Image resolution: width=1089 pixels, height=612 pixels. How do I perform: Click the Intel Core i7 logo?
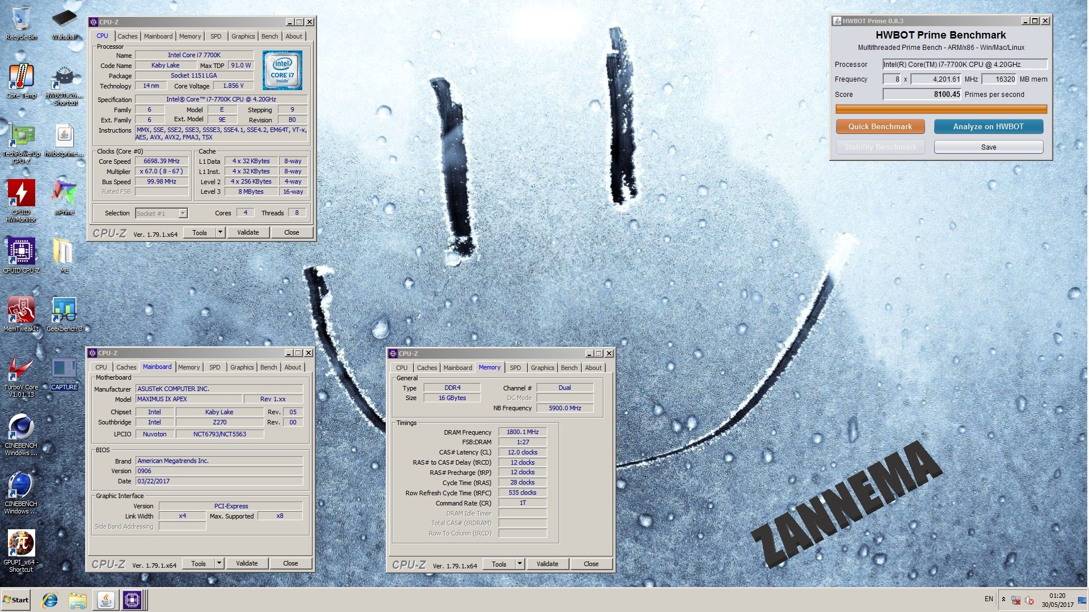click(282, 70)
